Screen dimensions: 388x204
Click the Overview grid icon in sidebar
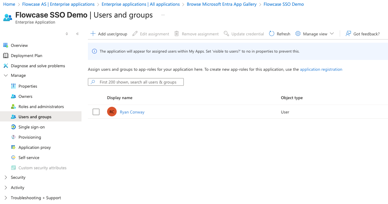(x=5, y=45)
